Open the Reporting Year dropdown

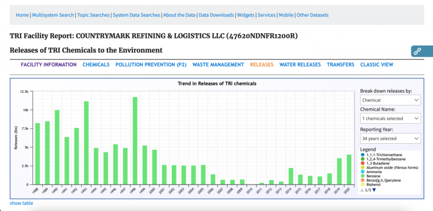pyautogui.click(x=390, y=138)
